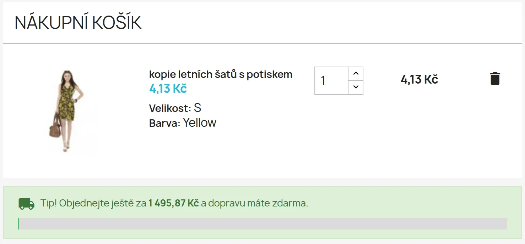The width and height of the screenshot is (525, 244).
Task: Click the grey free-shipping progress bar
Action: pos(263,224)
